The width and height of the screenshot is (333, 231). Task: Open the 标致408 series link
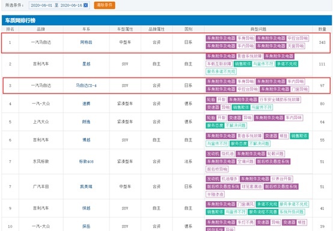point(86,161)
